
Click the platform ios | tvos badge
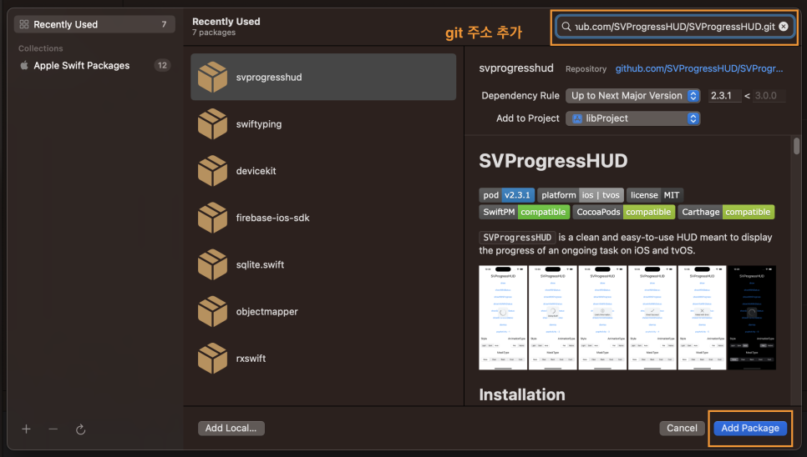click(x=580, y=195)
